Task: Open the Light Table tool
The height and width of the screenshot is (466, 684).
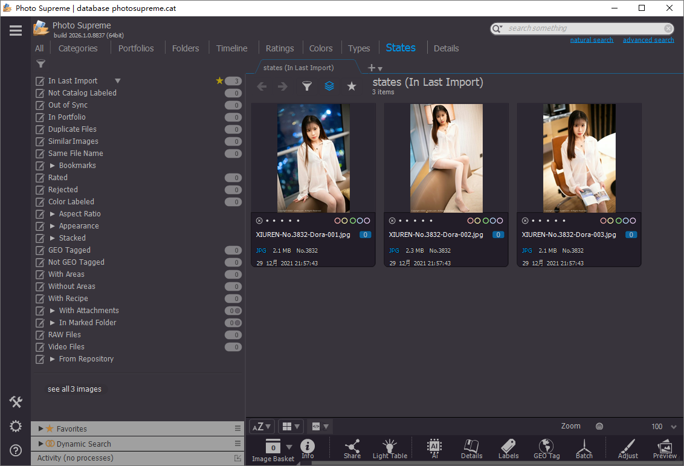Action: pos(390,448)
